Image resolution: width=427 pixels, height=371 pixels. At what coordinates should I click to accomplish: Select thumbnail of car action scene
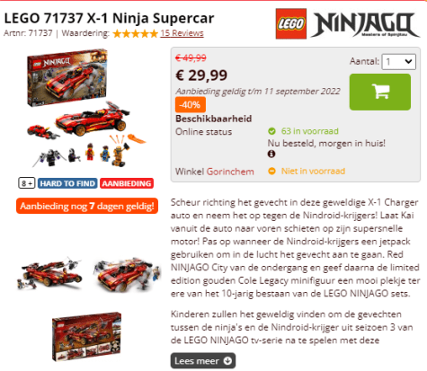[x=127, y=274]
